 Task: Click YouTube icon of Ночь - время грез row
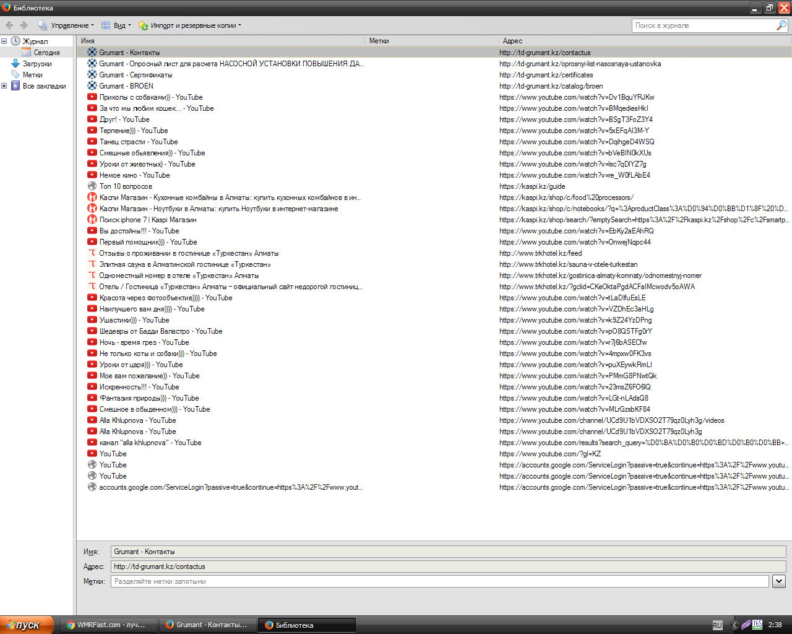click(x=92, y=342)
